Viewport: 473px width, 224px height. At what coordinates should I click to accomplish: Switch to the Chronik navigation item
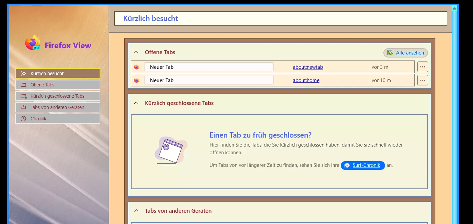(x=58, y=119)
